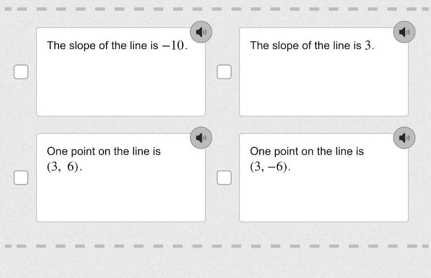Check the box for slope is 3

224,72
